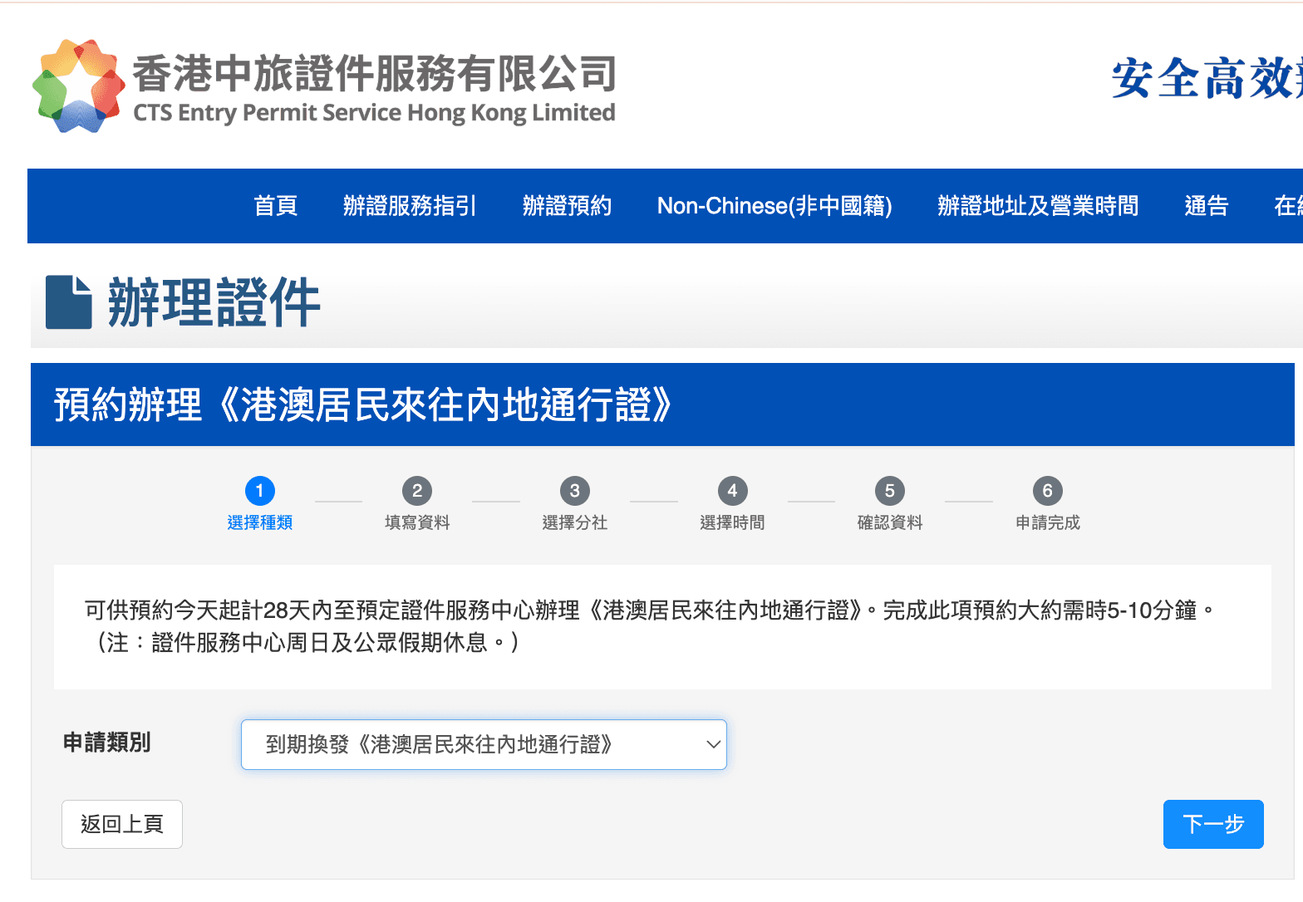Open the 首頁 navigation item
This screenshot has width=1303, height=902.
[276, 206]
